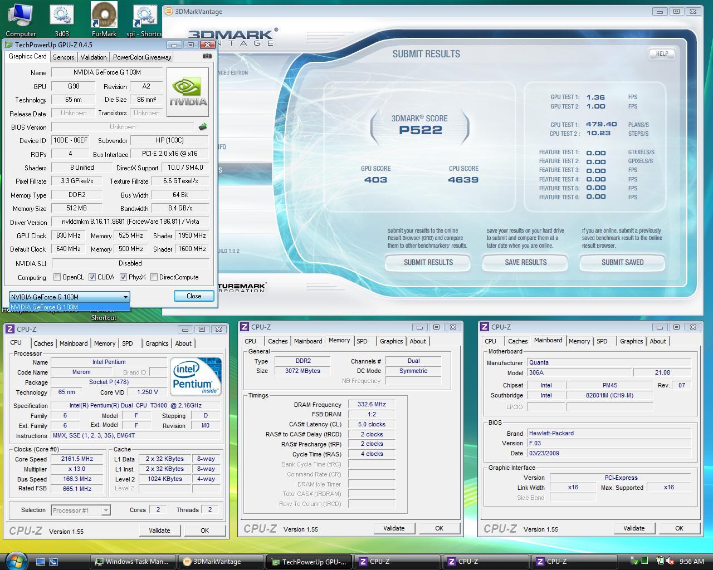
Task: Toggle the PhysX checkbox
Action: (x=123, y=277)
